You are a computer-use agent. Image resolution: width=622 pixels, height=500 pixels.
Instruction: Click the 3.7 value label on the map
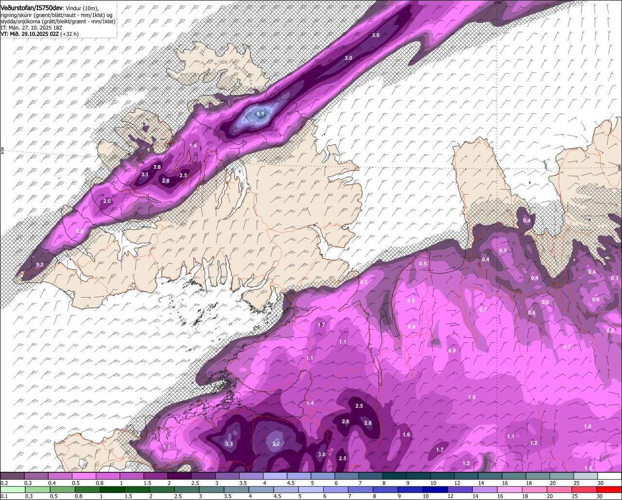click(x=276, y=444)
